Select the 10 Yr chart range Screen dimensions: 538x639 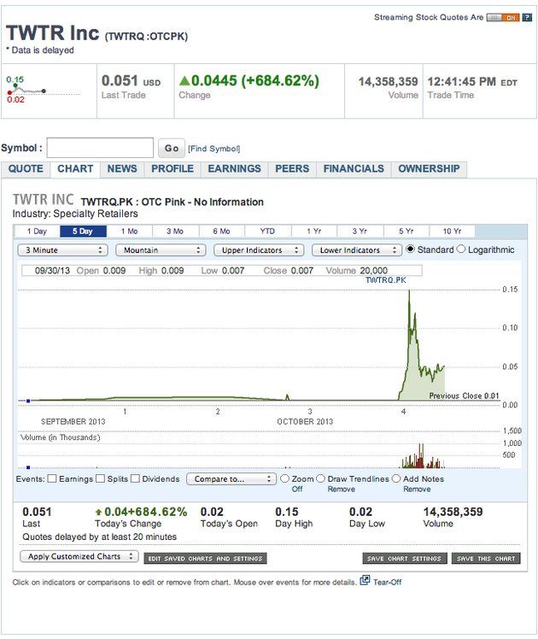point(452,231)
